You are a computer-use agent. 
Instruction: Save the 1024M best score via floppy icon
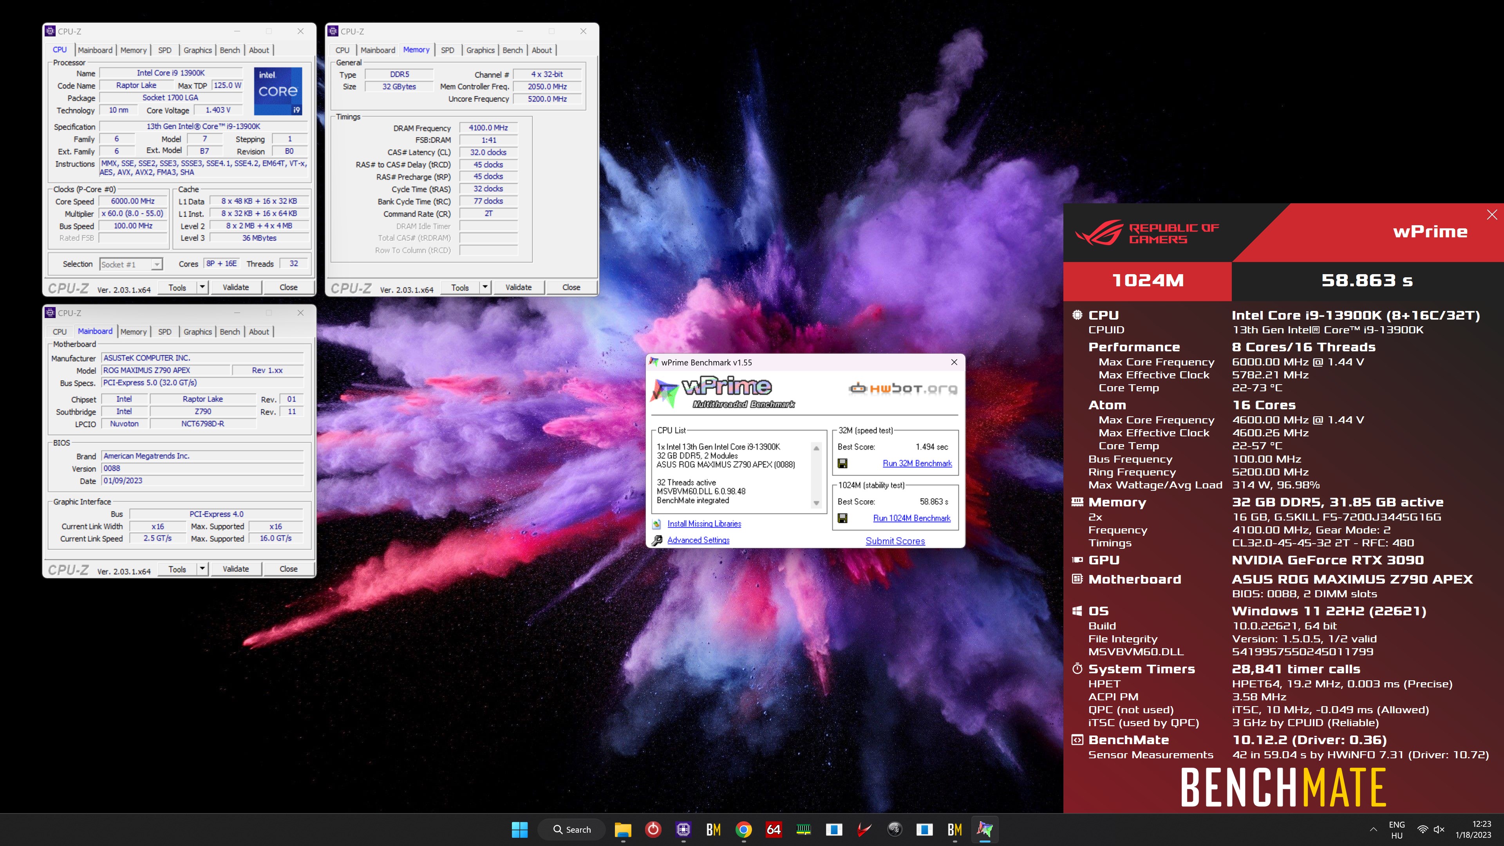pos(842,519)
